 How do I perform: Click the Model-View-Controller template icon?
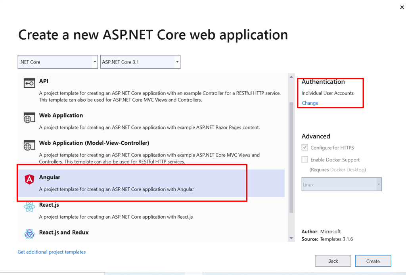29,145
